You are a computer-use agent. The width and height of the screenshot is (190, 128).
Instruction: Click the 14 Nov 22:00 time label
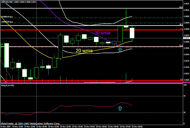click(x=18, y=127)
